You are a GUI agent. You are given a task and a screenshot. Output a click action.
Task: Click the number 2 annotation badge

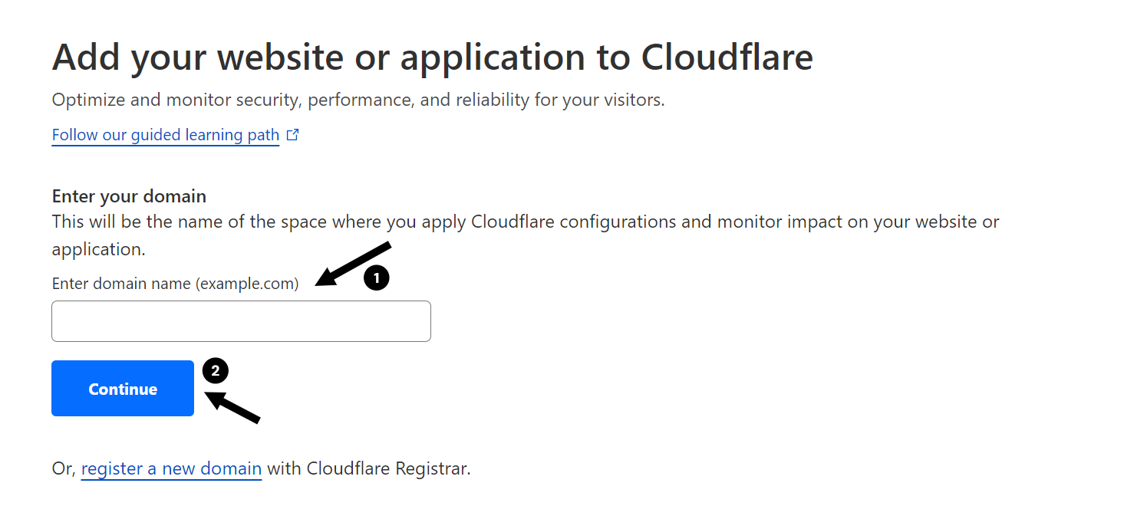pos(216,371)
